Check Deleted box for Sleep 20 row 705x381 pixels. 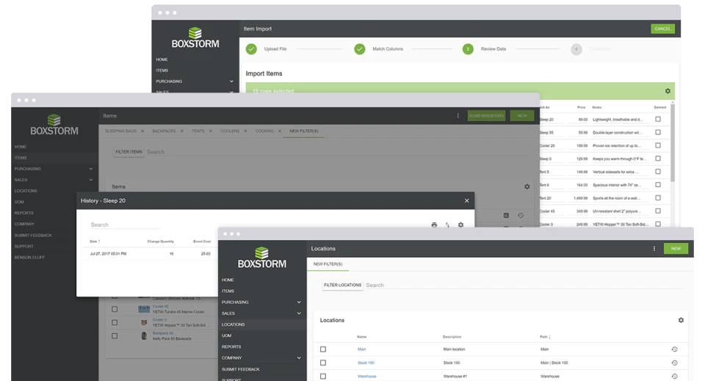(x=658, y=120)
